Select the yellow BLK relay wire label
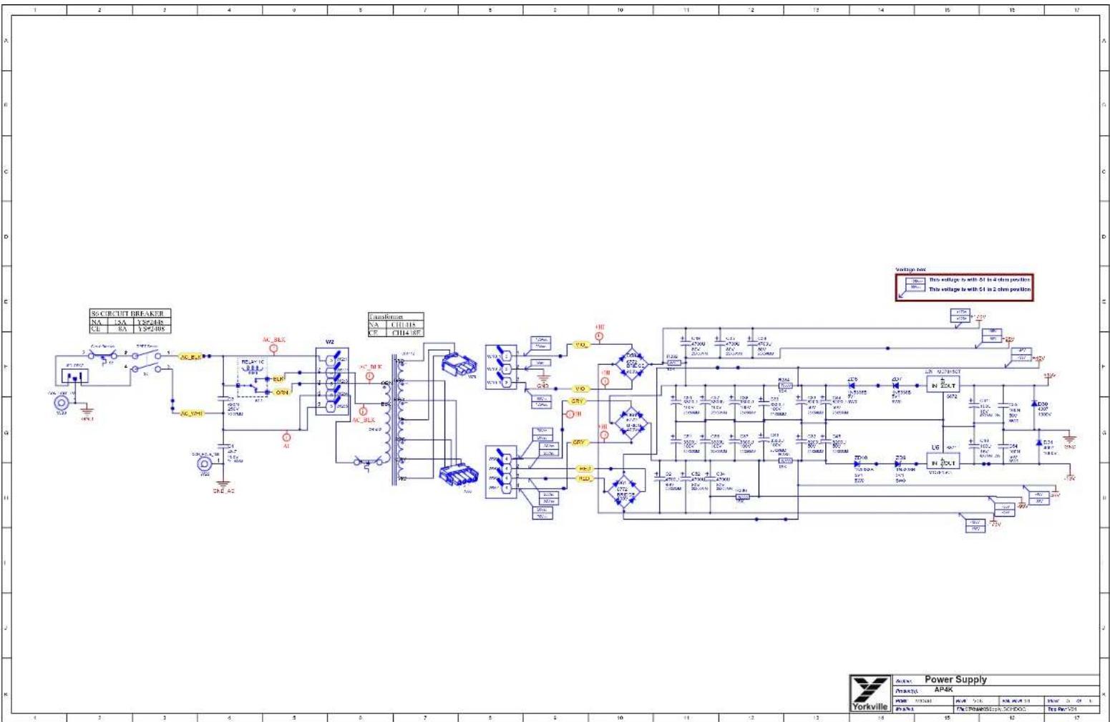Image resolution: width=1110 pixels, height=722 pixels. (280, 378)
